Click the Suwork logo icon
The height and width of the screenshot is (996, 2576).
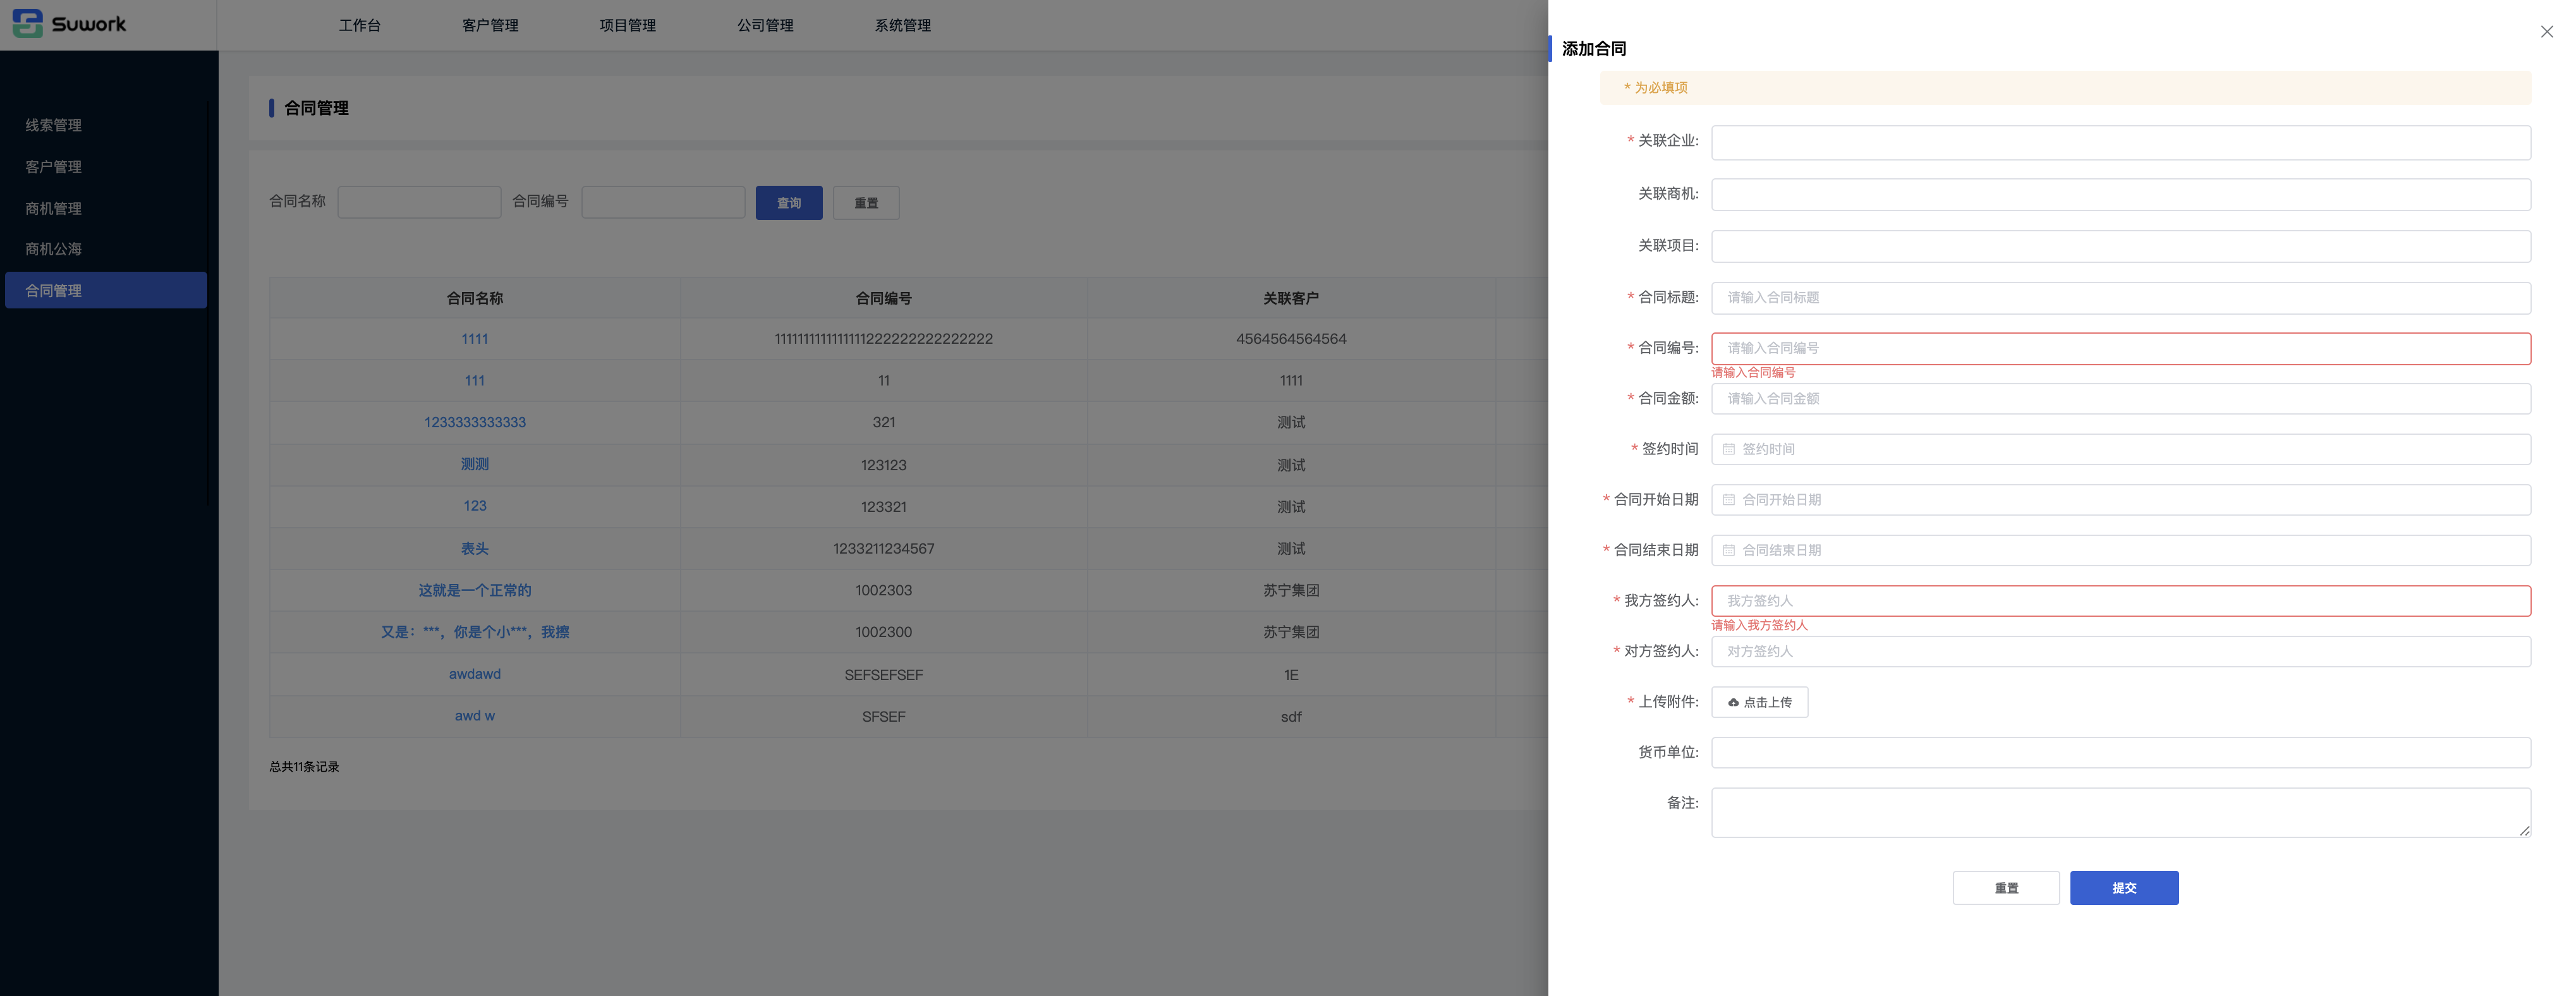click(28, 23)
